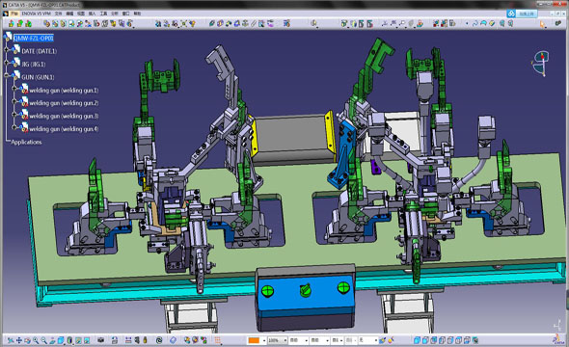Click the Fit All In icon
The height and width of the screenshot is (347, 569).
click(x=11, y=340)
